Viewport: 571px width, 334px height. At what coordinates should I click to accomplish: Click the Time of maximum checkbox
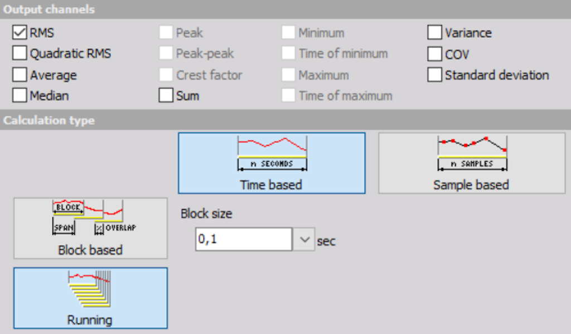[x=288, y=95]
